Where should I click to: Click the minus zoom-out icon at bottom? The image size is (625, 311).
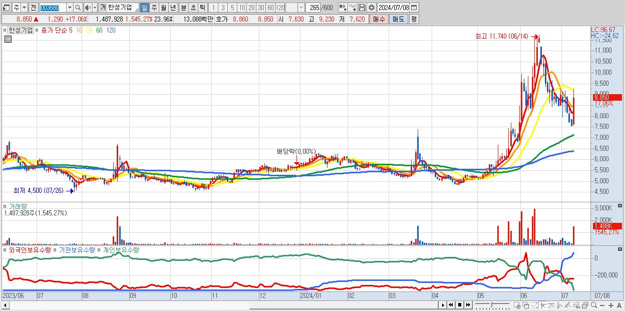tap(602, 305)
